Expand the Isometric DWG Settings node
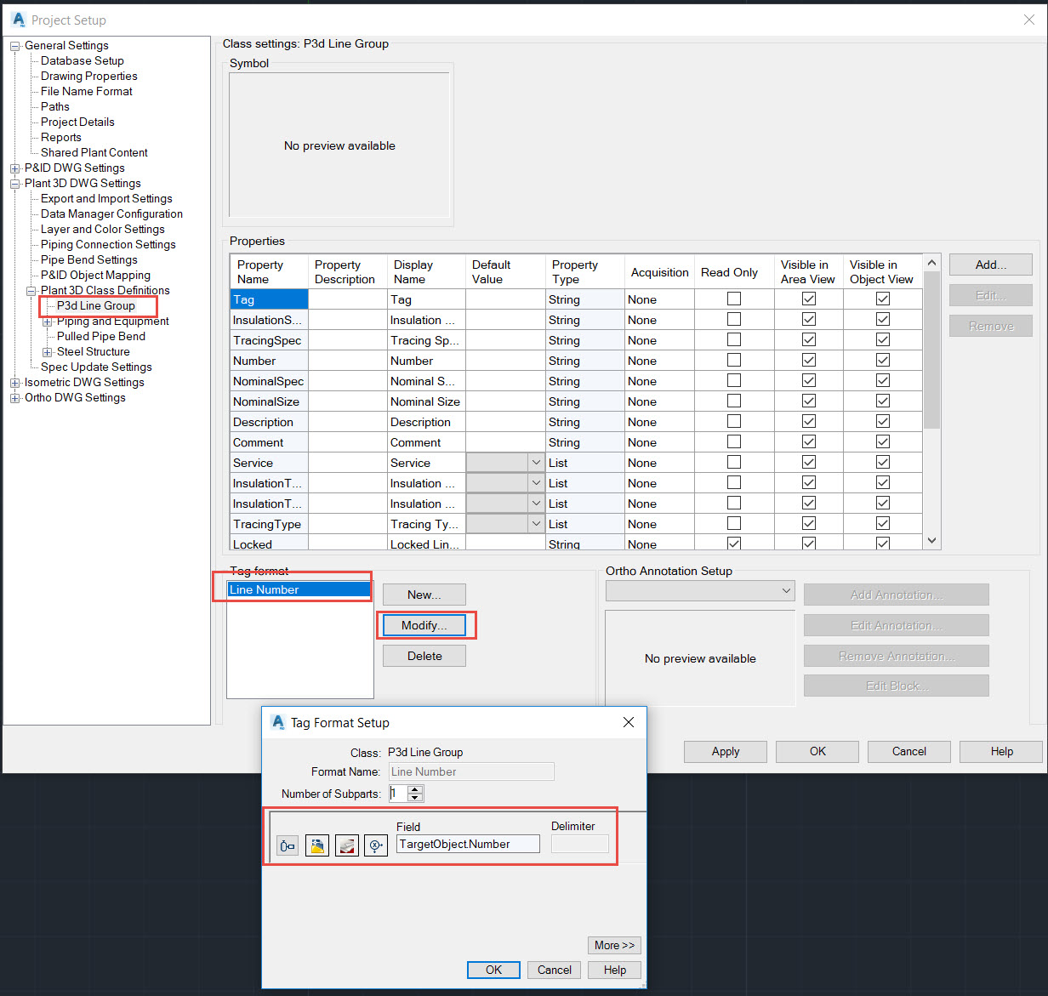Viewport: 1048px width, 996px height. point(14,382)
